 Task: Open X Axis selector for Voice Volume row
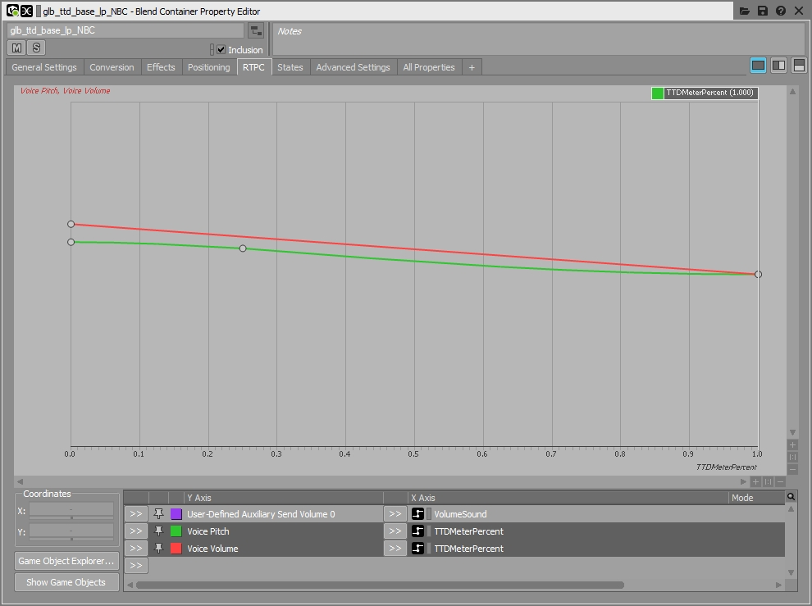click(x=395, y=548)
